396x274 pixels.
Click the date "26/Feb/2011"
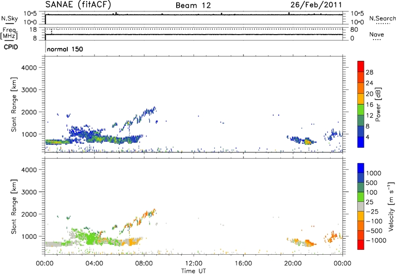point(316,4)
